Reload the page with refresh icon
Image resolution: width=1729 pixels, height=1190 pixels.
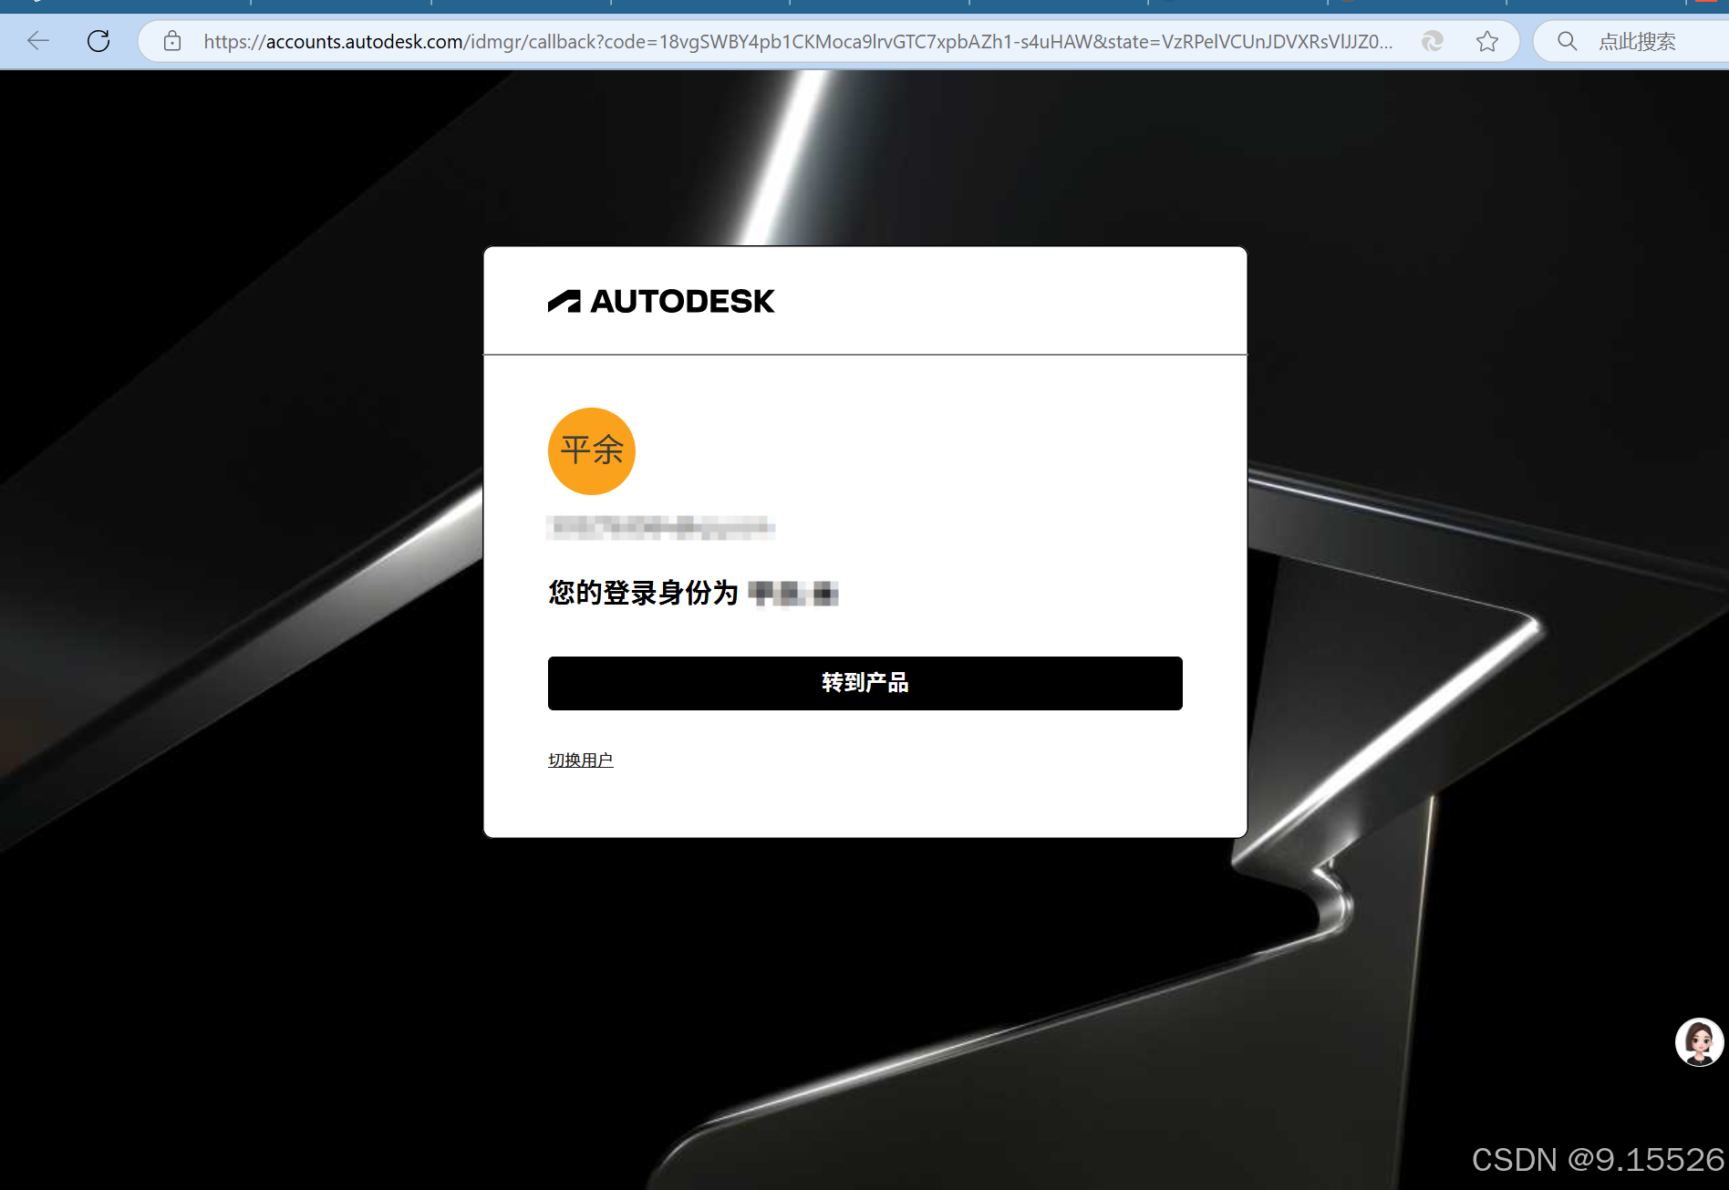(98, 41)
